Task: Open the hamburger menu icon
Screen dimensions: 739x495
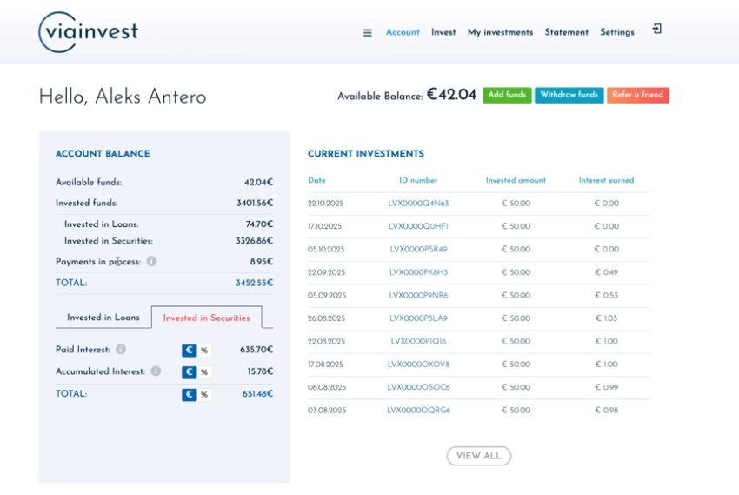Action: 367,32
